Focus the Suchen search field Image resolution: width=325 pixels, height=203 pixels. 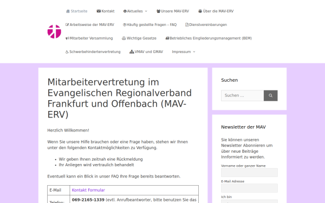(x=242, y=95)
